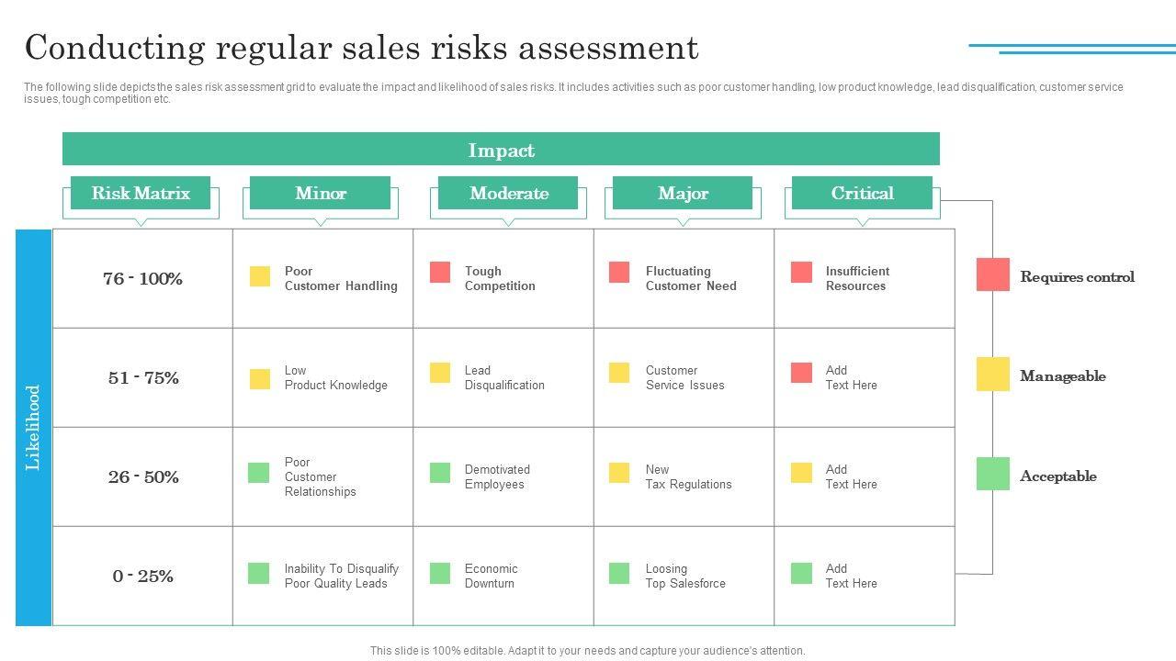The width and height of the screenshot is (1176, 661).
Task: Click the Moderate impact column header
Action: pyautogui.click(x=508, y=193)
